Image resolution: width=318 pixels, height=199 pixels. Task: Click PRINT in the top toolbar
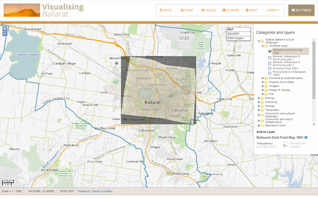pos(187,10)
